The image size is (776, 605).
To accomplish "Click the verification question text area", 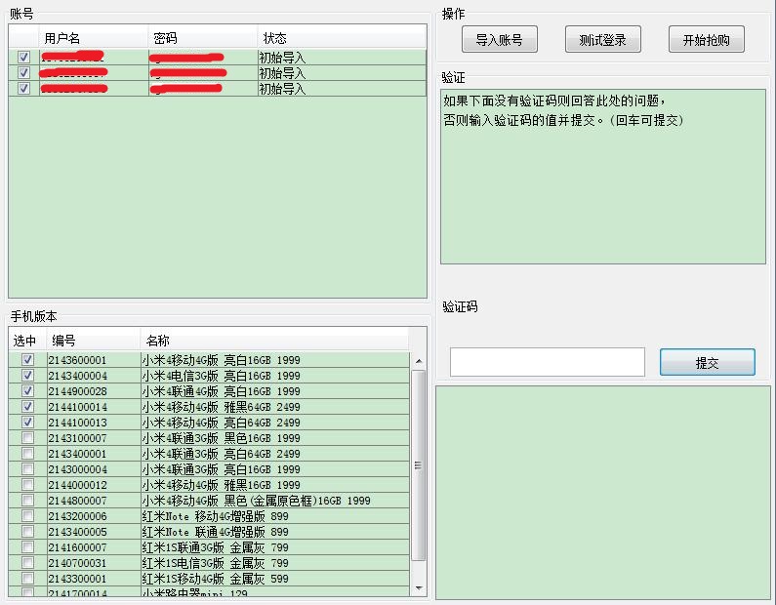I will point(603,177).
